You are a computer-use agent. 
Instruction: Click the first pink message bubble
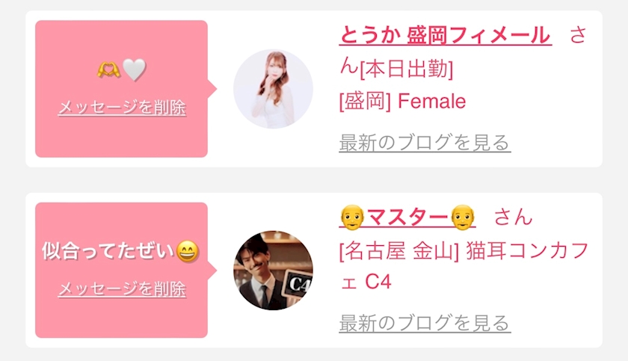point(121,89)
